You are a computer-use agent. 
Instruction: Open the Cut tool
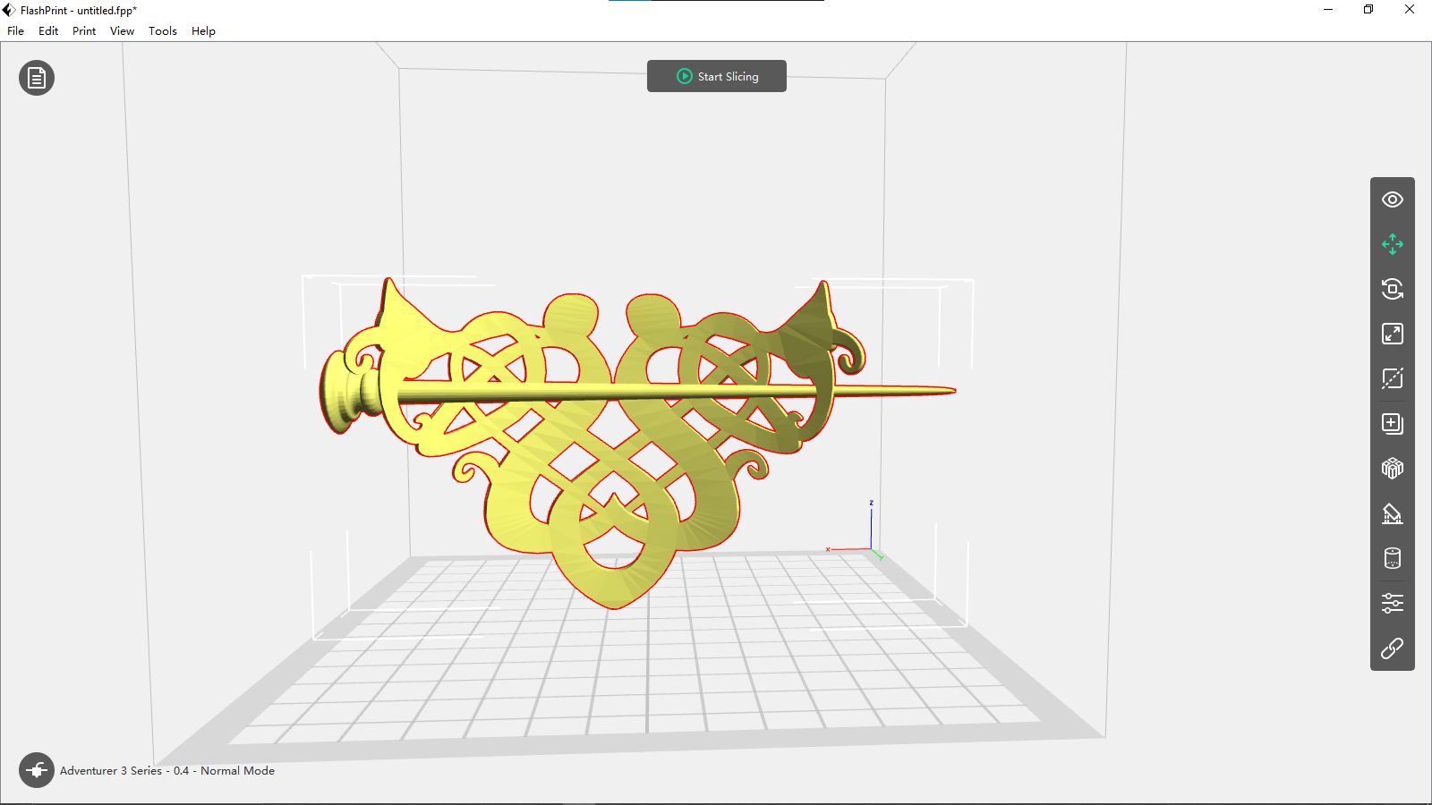point(1393,378)
